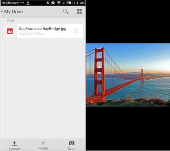Click the red image file type icon
Image resolution: width=170 pixels, height=151 pixels.
(10, 31)
